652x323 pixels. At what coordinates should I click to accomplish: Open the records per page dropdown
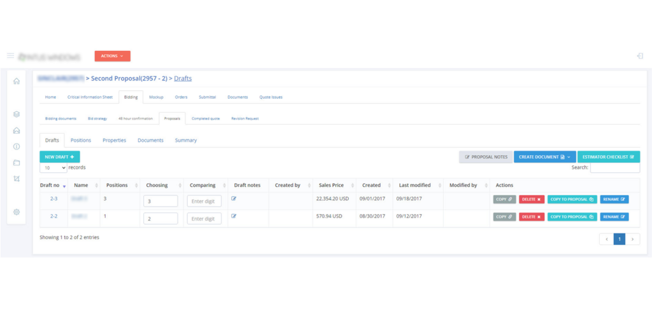pos(53,168)
